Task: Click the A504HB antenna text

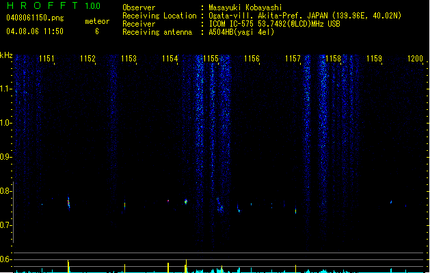Action: click(241, 32)
